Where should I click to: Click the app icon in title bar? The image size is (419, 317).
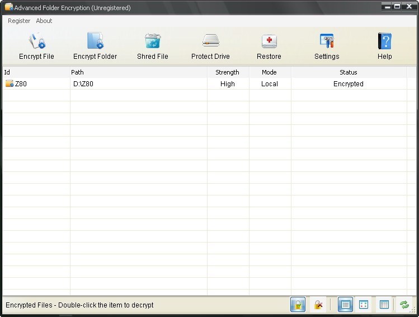[x=9, y=7]
